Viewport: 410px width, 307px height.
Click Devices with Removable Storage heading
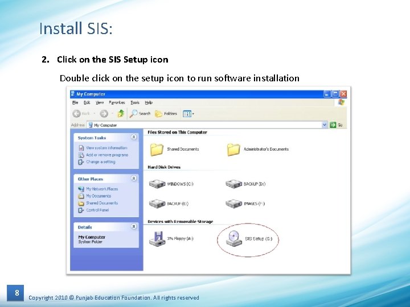[181, 221]
